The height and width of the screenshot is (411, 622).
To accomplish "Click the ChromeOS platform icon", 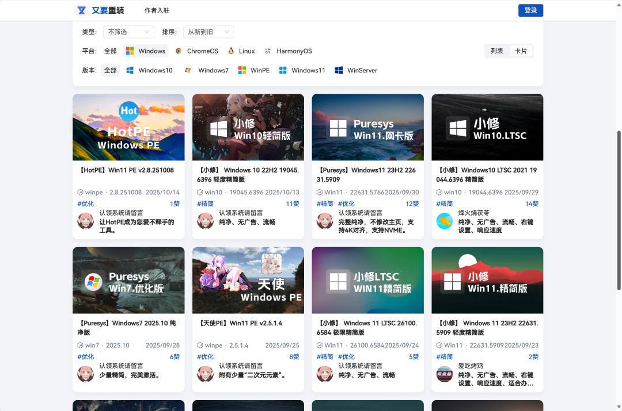I will coord(180,51).
